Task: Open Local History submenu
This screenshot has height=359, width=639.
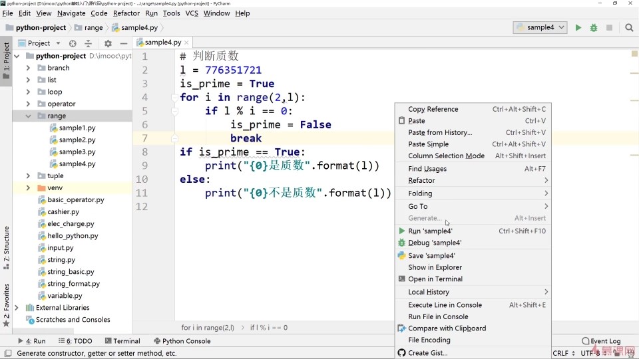Action: [x=473, y=292]
